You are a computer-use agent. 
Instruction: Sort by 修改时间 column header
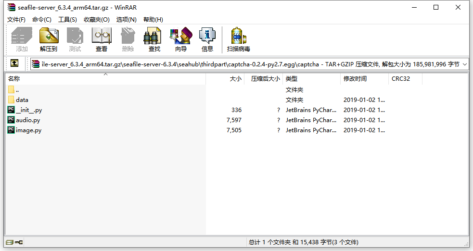(355, 79)
